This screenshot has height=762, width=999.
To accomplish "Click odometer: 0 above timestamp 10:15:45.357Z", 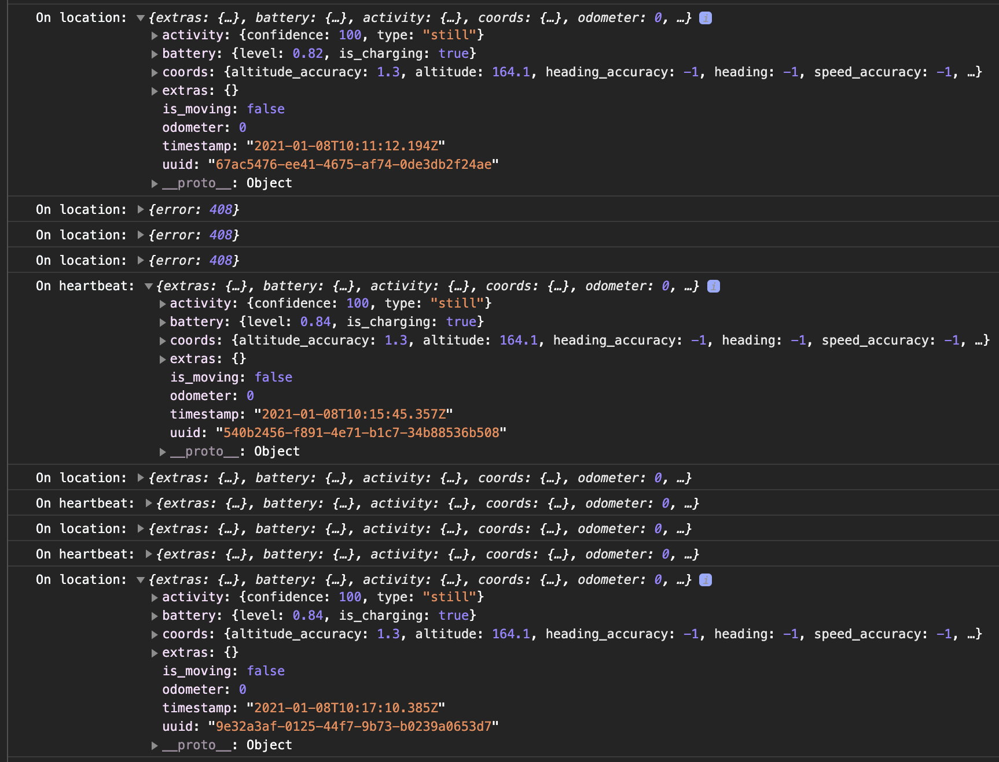I will [212, 395].
